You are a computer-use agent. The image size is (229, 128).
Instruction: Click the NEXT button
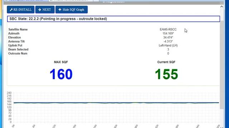click(45, 10)
